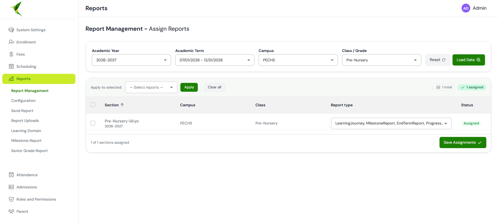The height and width of the screenshot is (224, 498).
Task: Click the '1 of 1 sections assigned' text
Action: (110, 142)
